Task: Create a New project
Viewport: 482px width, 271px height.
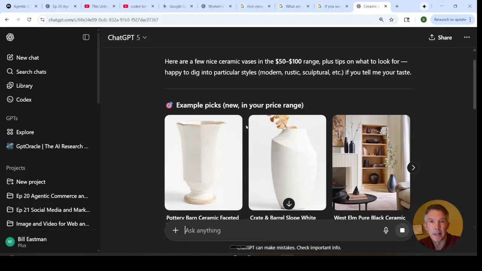Action: coord(31,182)
